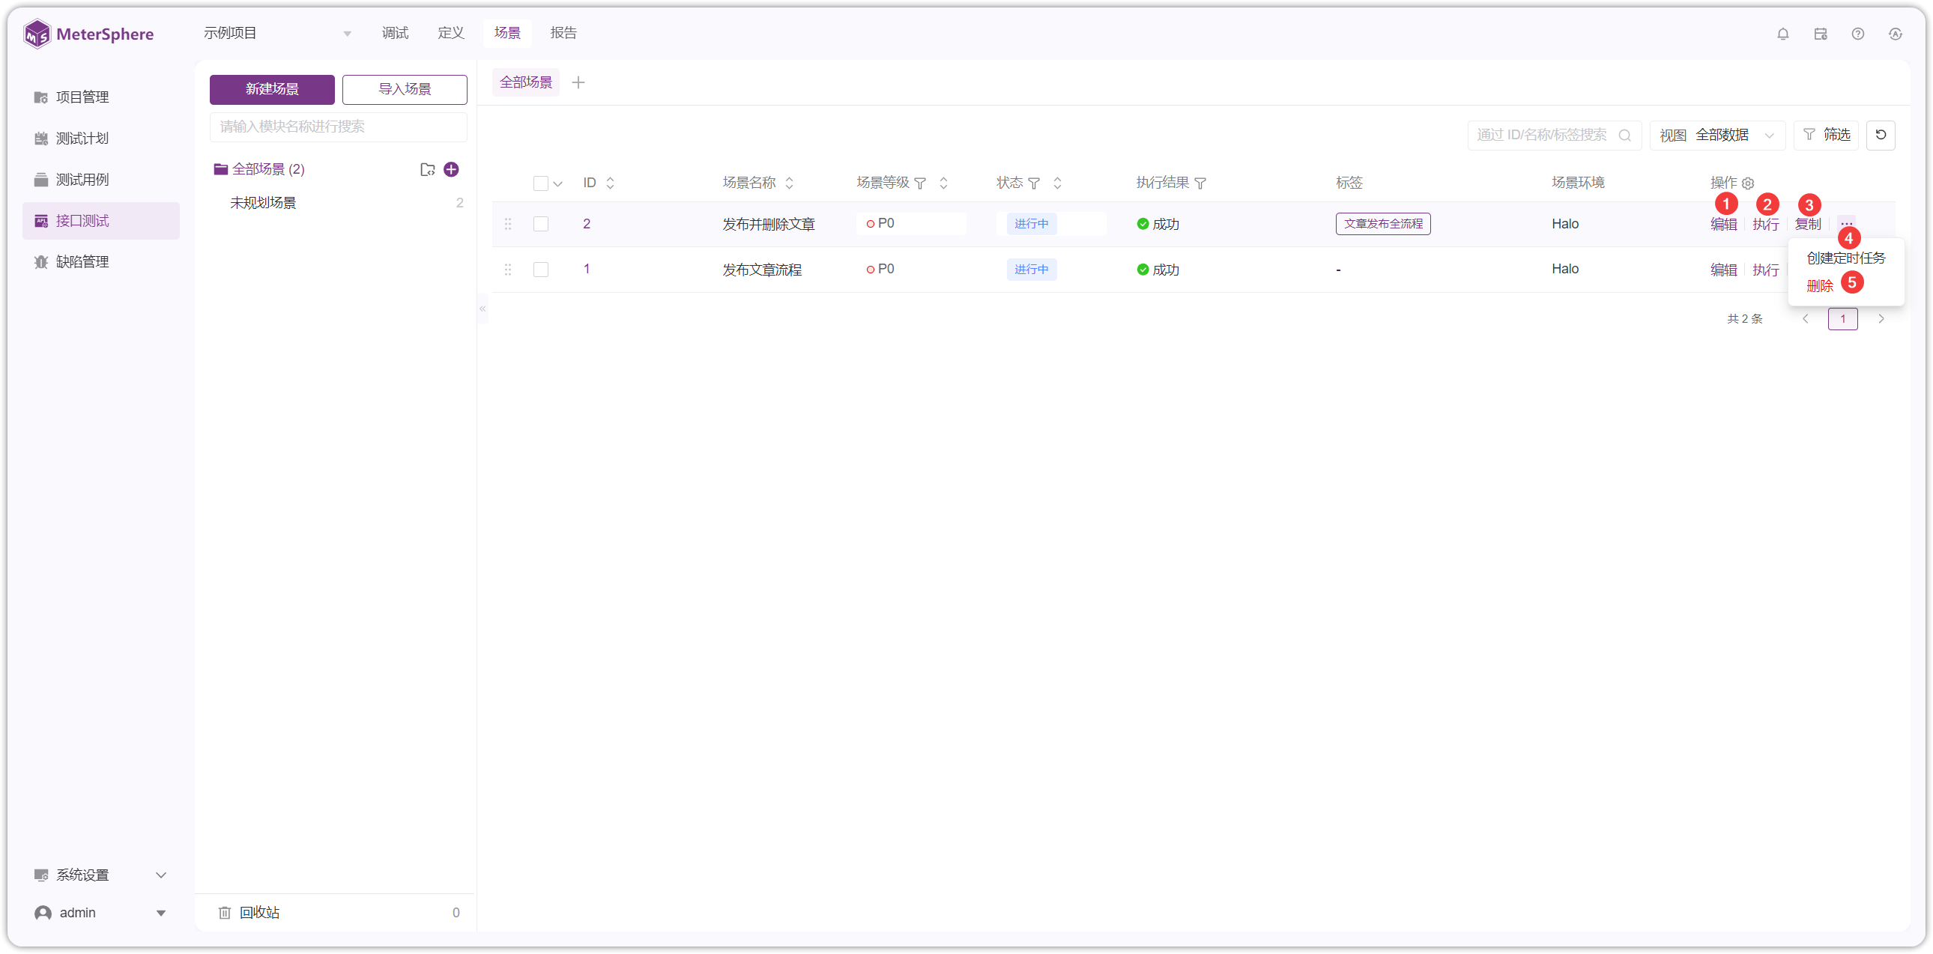The width and height of the screenshot is (1933, 954).
Task: Check the 发布并删除文章 row checkbox
Action: [x=540, y=223]
